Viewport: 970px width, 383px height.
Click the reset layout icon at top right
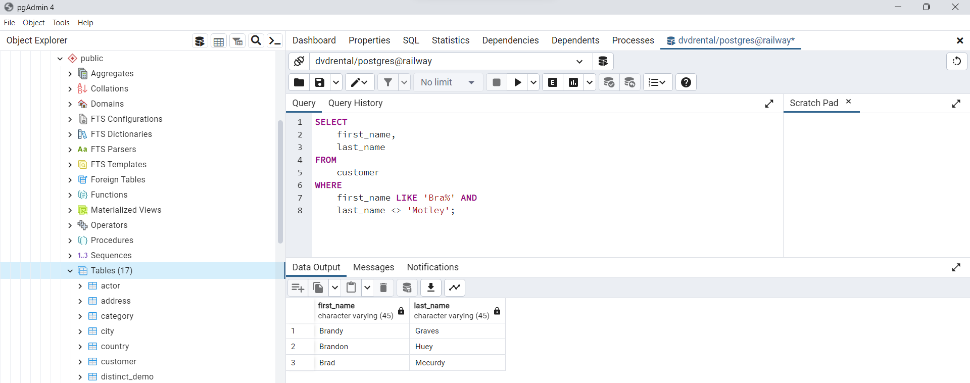pyautogui.click(x=957, y=61)
